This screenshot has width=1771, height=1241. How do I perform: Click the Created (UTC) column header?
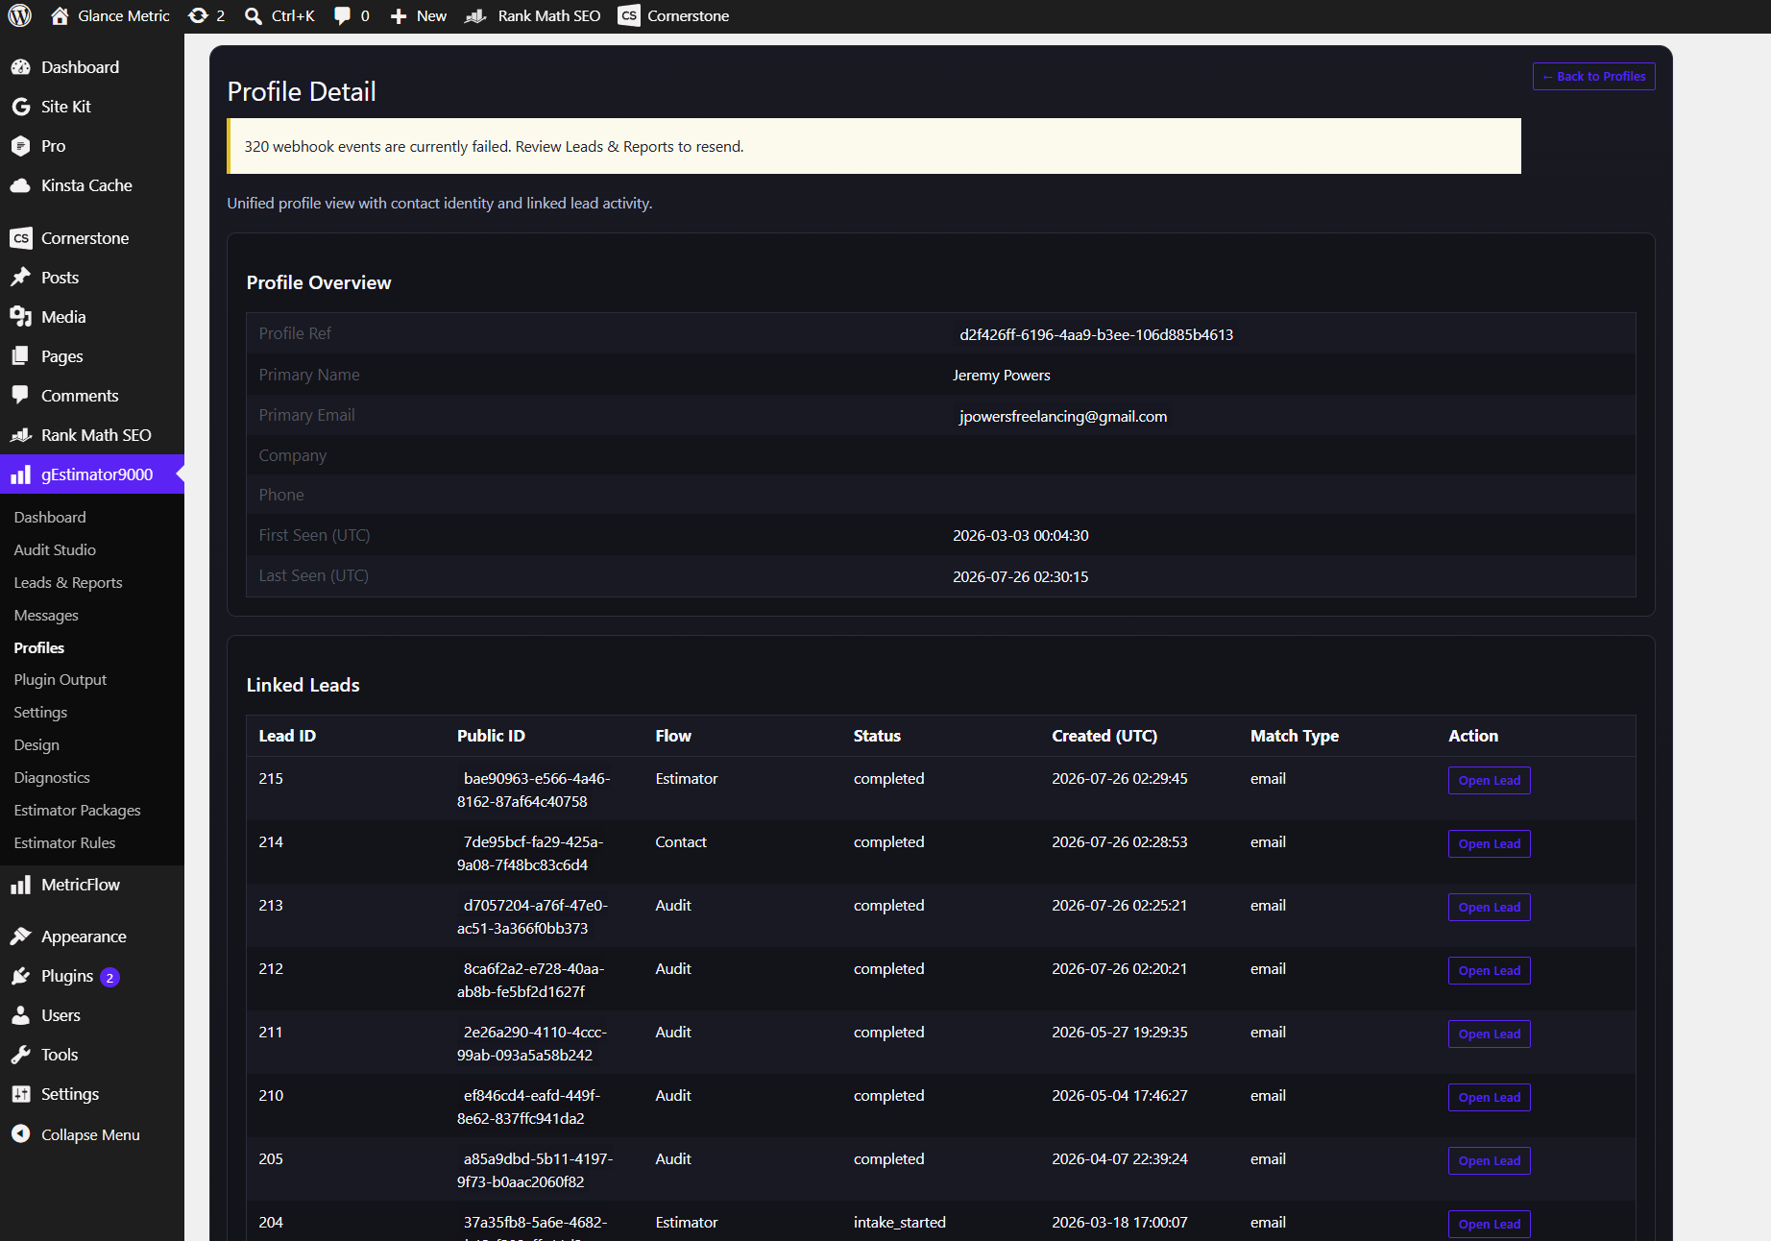pyautogui.click(x=1104, y=736)
